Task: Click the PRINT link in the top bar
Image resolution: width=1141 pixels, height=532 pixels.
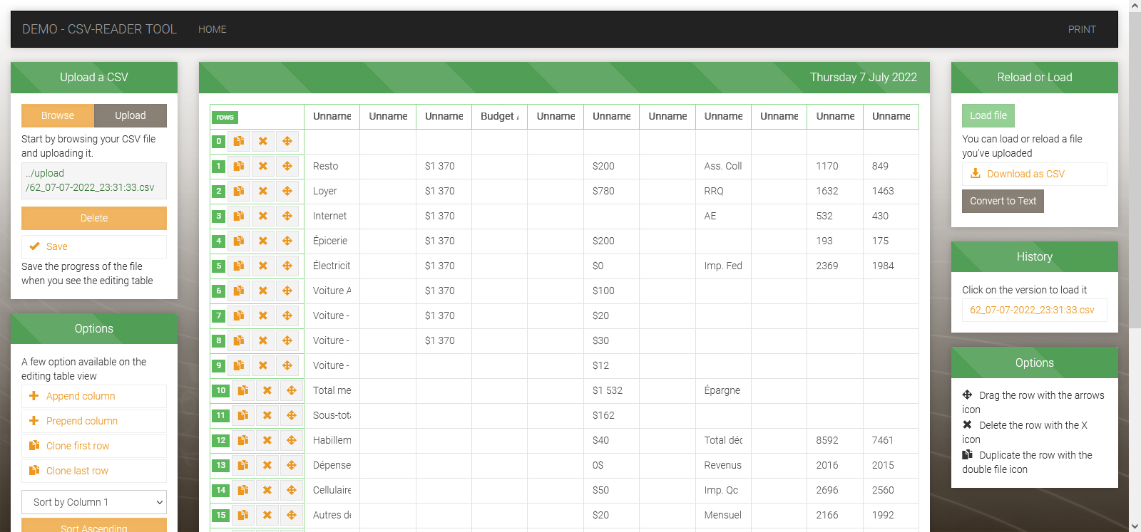Action: pos(1082,29)
